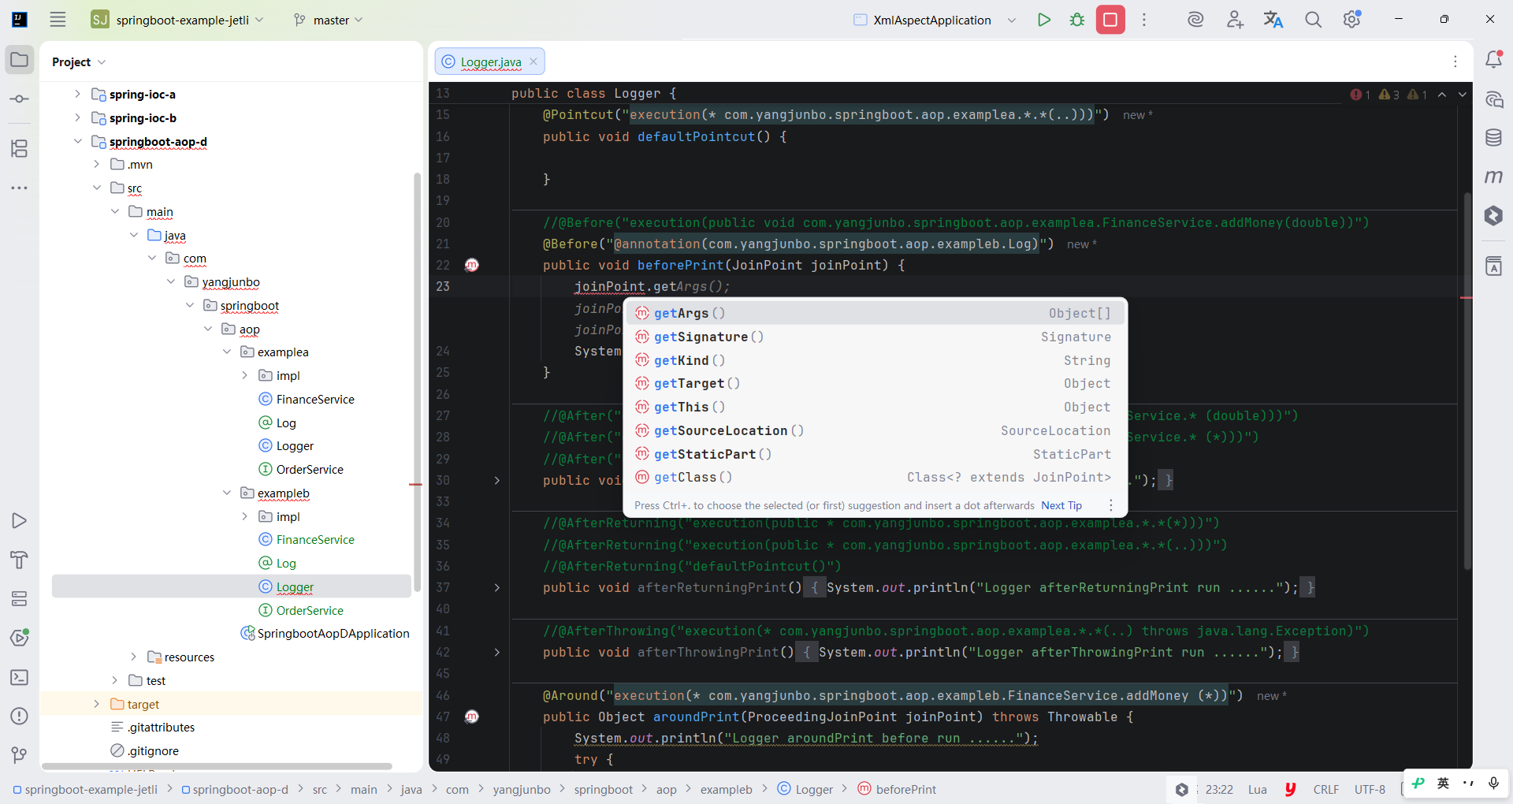This screenshot has height=804, width=1513.
Task: Open the Problems tool window
Action: click(20, 717)
